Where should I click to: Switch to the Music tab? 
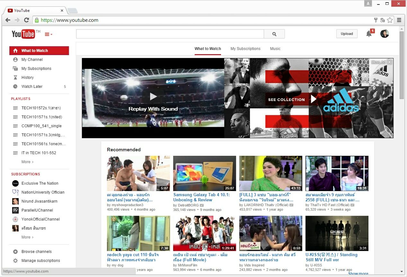[275, 49]
